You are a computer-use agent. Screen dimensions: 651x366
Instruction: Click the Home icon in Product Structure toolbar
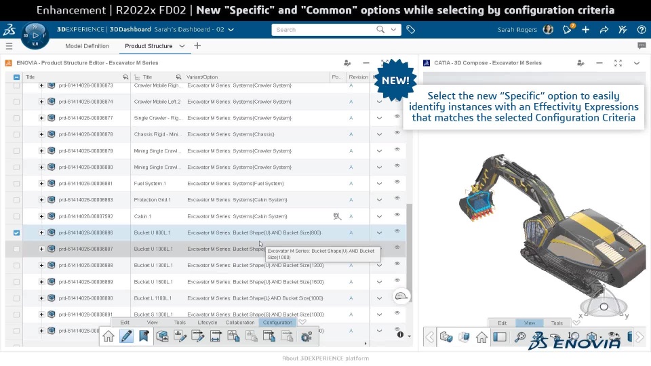(x=108, y=335)
